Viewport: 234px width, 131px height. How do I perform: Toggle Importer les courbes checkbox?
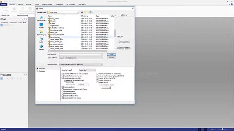pyautogui.click(x=63, y=94)
